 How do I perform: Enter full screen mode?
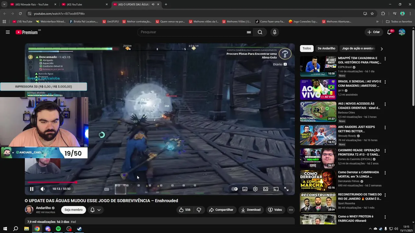pos(286,189)
